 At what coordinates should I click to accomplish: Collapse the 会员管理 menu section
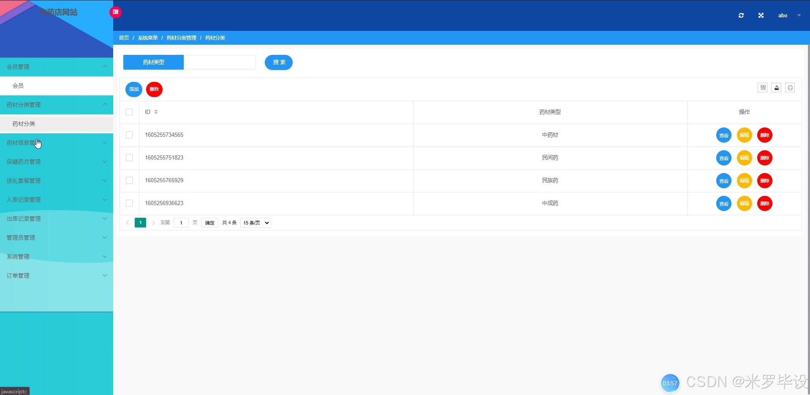[57, 67]
